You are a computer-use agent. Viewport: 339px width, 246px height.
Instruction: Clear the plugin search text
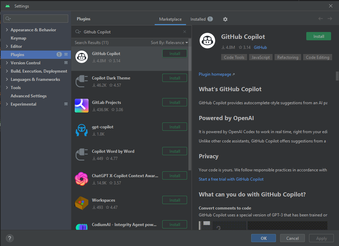pyautogui.click(x=184, y=32)
